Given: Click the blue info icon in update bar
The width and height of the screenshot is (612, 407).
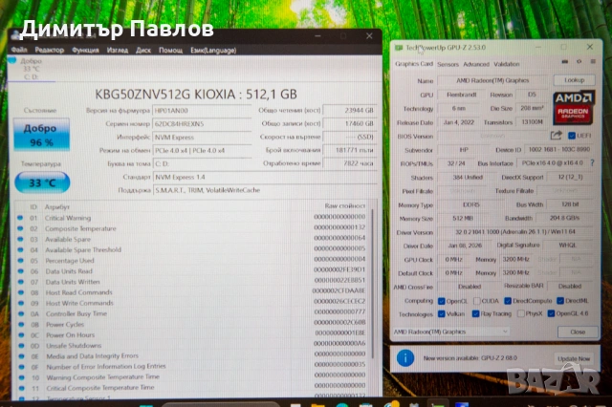Looking at the screenshot, I should [405, 357].
